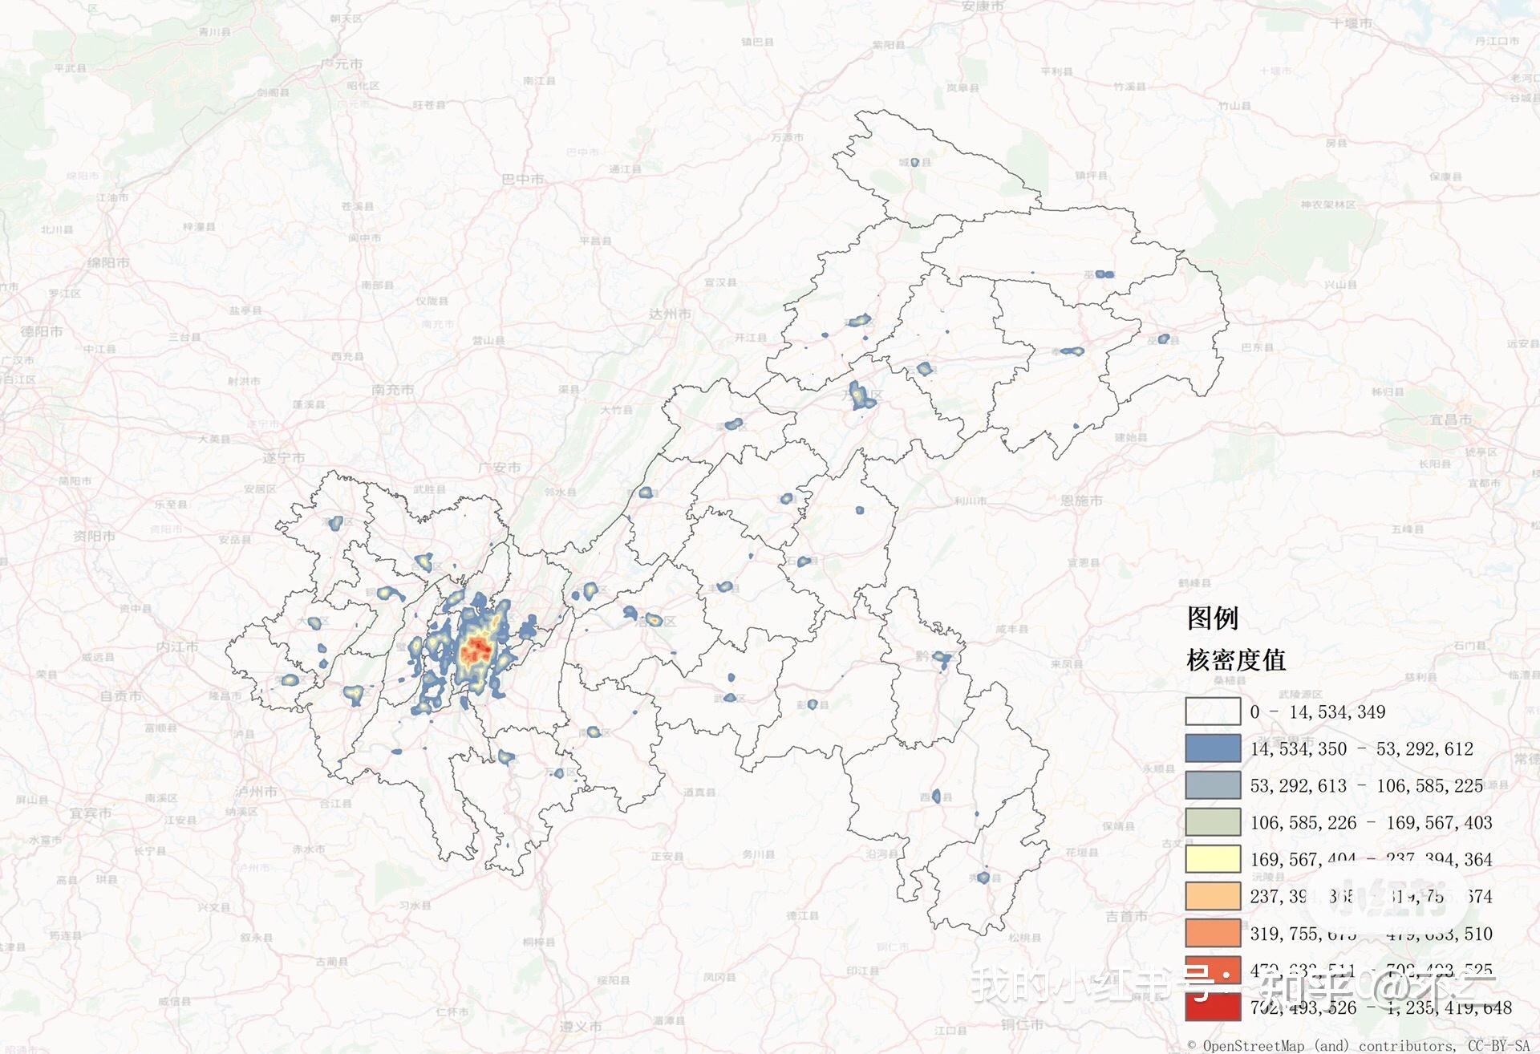Click the pale yellow 169,567,404 legend swatch

[x=1213, y=859]
